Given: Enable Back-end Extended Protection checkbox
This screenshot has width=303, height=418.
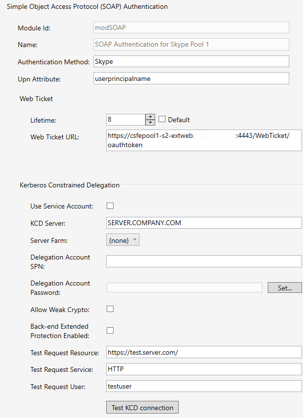Looking at the screenshot, I should (110, 331).
